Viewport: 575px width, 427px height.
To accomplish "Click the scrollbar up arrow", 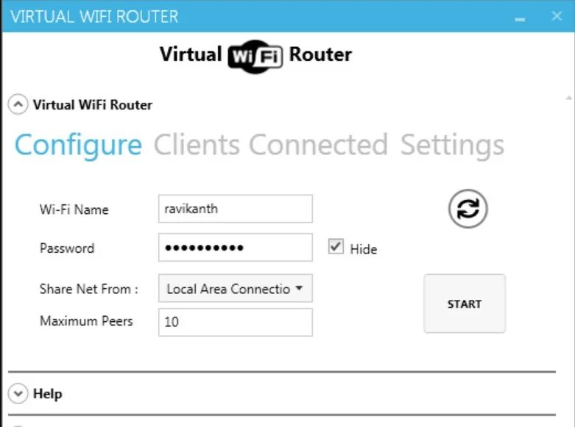I will [x=569, y=98].
